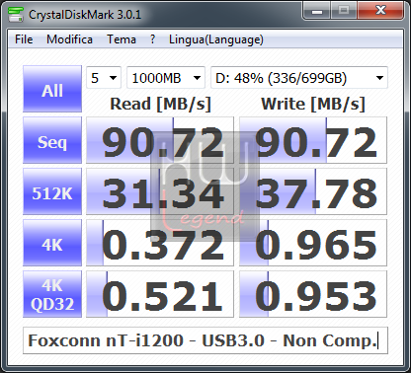Open the Lingua(Language) menu
Viewport: 411px width, 373px height.
[216, 39]
